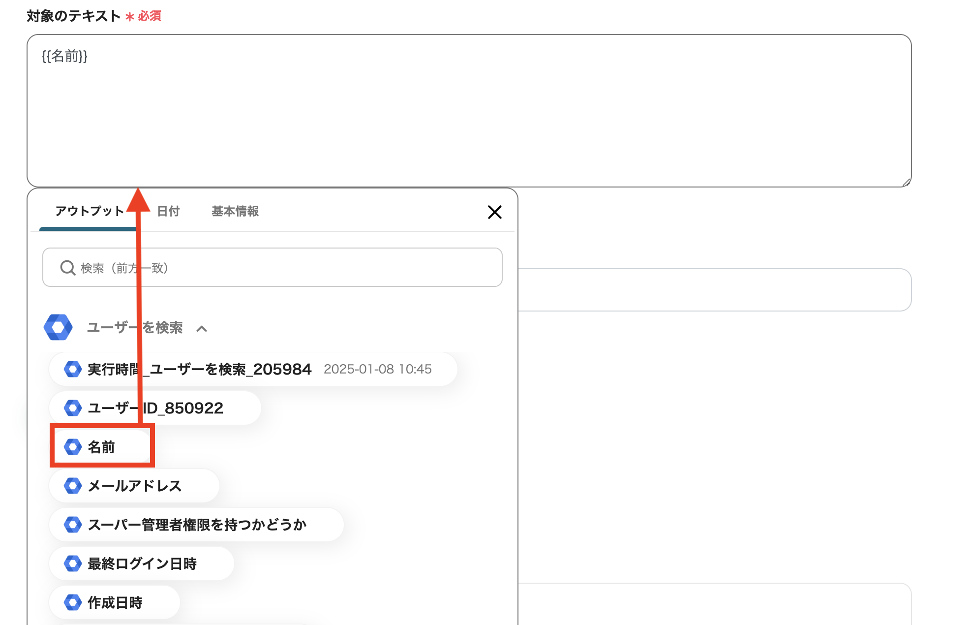Close the output picker with X
This screenshot has width=971, height=625.
(494, 212)
